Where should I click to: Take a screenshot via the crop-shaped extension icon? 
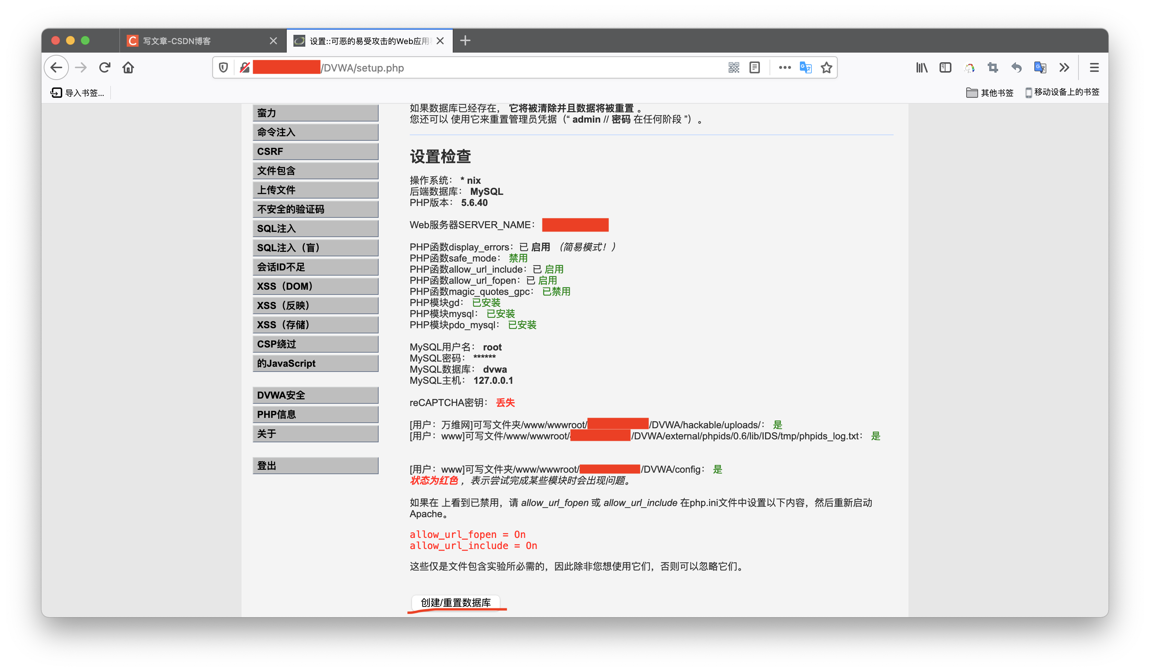click(x=993, y=67)
